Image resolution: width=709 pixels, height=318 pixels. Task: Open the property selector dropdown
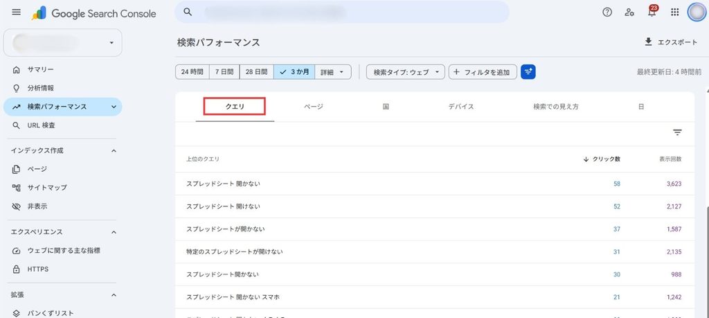[63, 42]
